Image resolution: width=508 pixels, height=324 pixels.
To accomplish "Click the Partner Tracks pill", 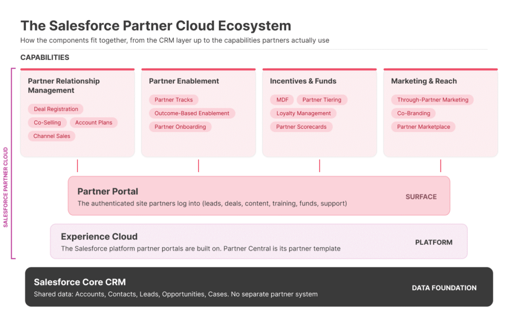I will 174,100.
